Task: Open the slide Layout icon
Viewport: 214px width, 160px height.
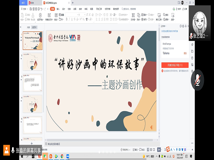Action: 56,15
